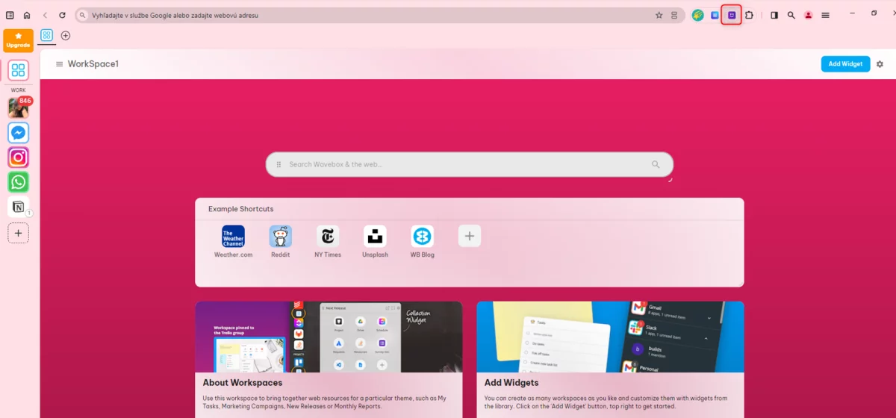Expand the menu beside WorkSpace1 title
Screen dimensions: 896x418
[x=60, y=64]
